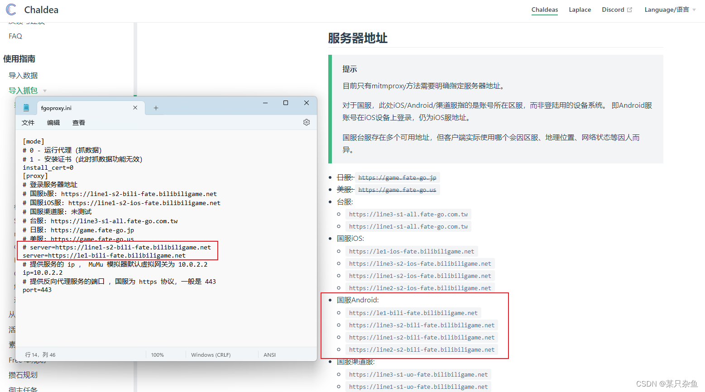Open the Discord external link
The height and width of the screenshot is (392, 705).
(x=617, y=10)
